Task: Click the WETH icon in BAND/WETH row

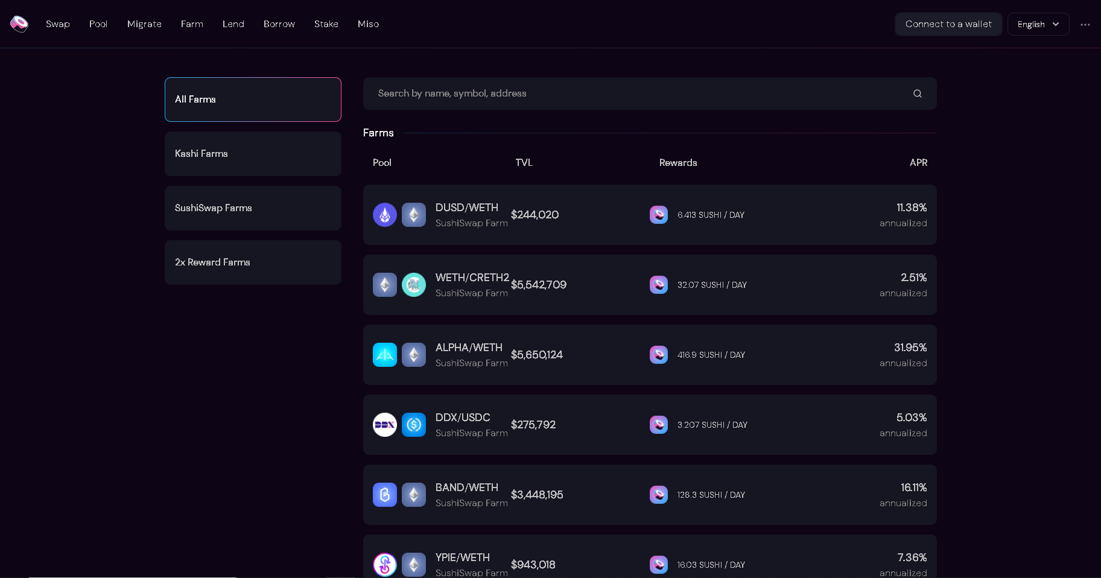Action: pos(414,495)
